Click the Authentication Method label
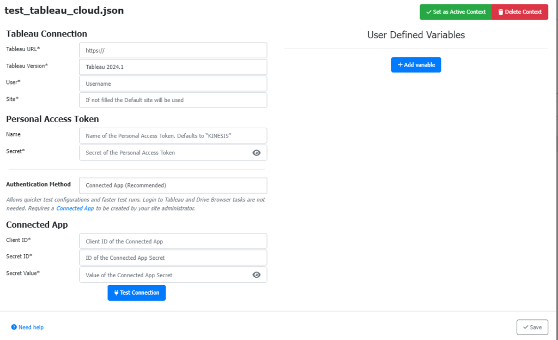This screenshot has width=558, height=340. [39, 184]
